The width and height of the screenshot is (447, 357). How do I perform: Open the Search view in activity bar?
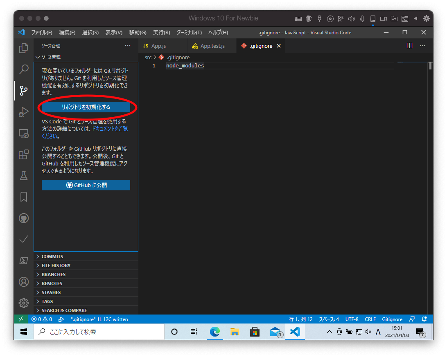[x=24, y=69]
